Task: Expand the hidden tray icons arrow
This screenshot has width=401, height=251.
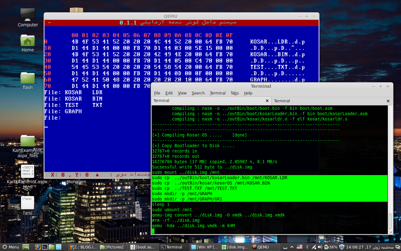Action: [x=292, y=247]
